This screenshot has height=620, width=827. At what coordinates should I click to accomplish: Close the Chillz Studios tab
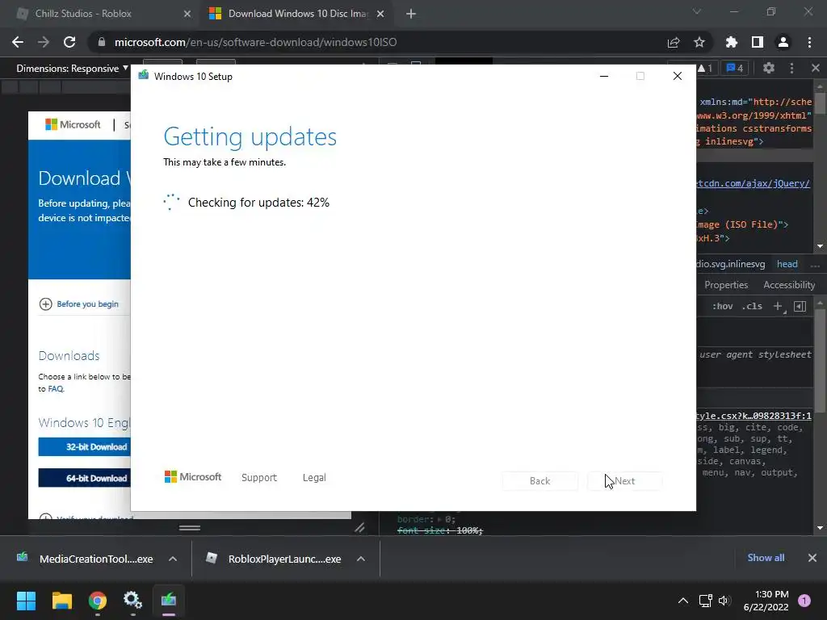187,14
